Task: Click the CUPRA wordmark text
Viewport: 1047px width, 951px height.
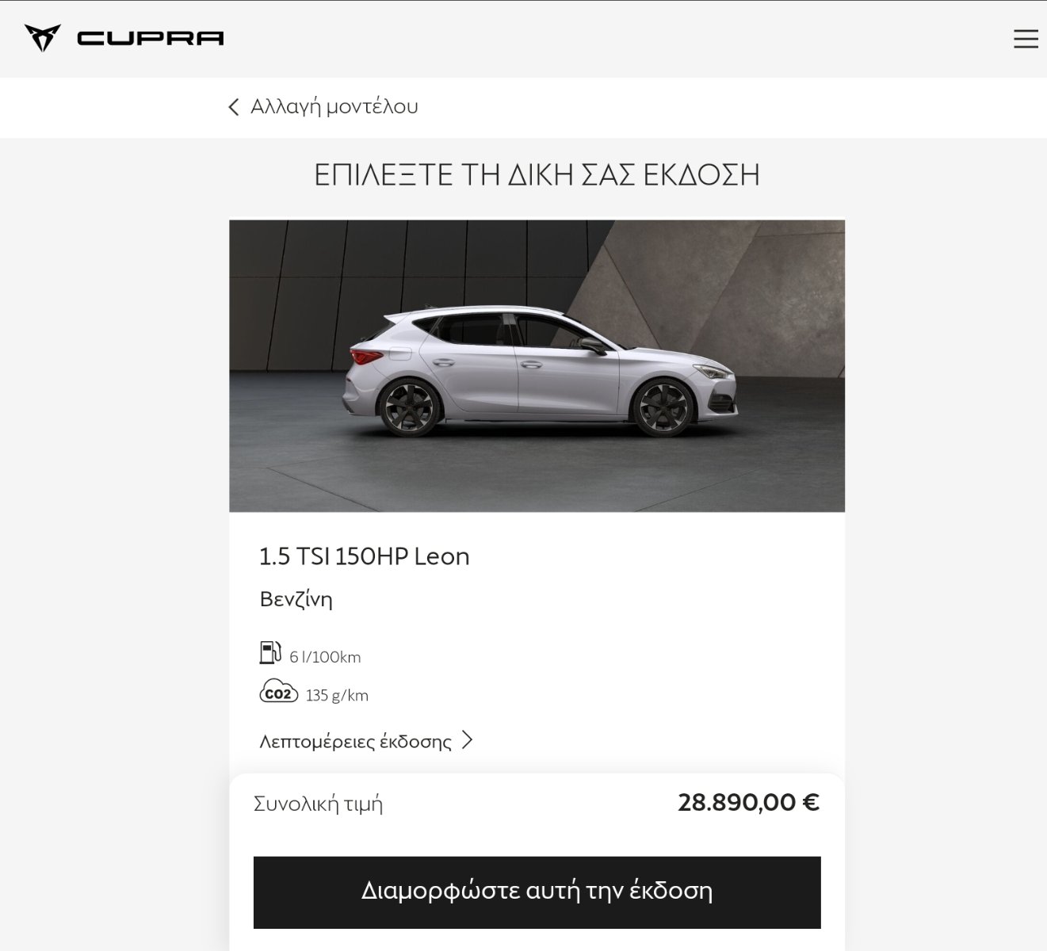Action: [151, 38]
